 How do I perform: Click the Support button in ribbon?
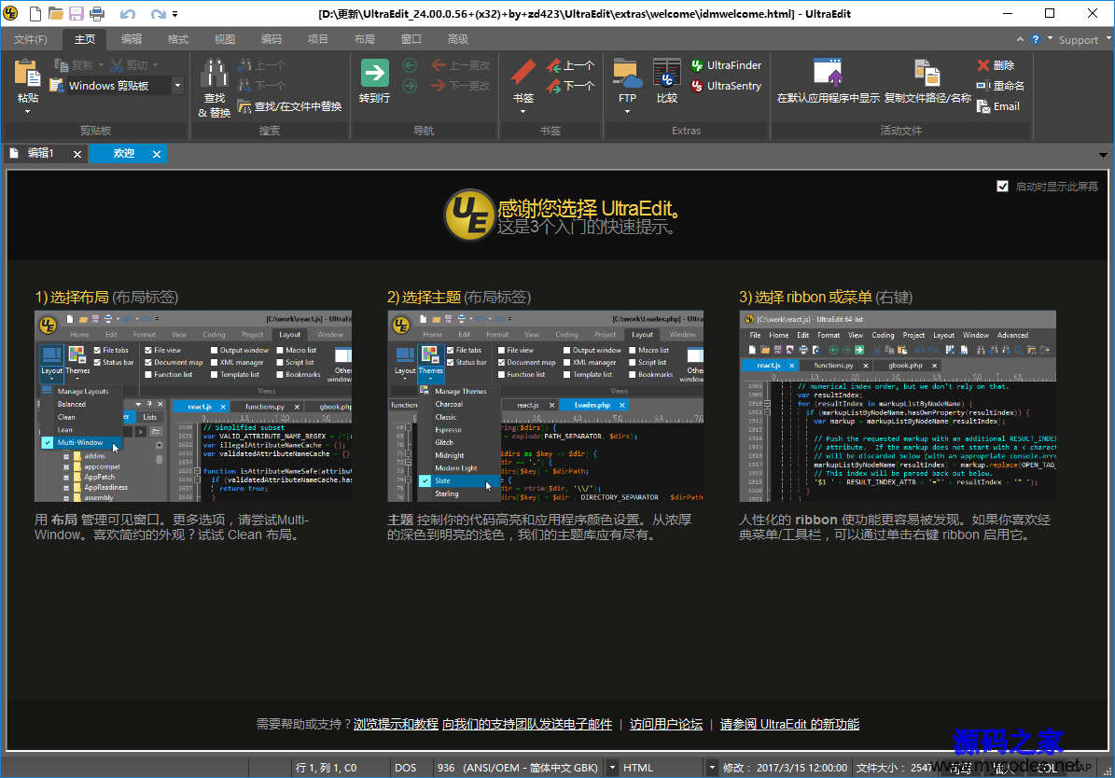(x=1078, y=40)
